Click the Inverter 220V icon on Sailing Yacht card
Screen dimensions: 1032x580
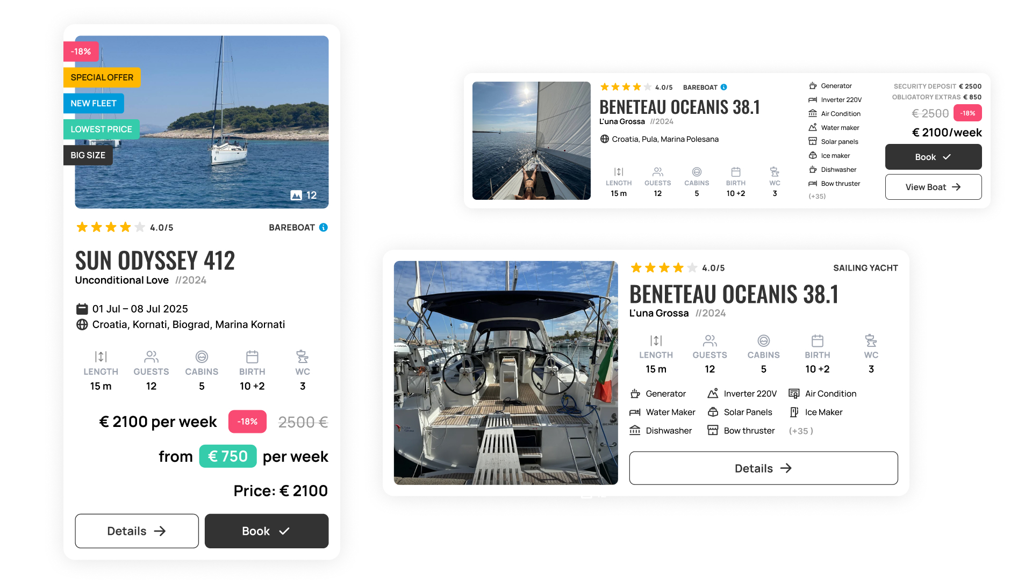pyautogui.click(x=713, y=394)
